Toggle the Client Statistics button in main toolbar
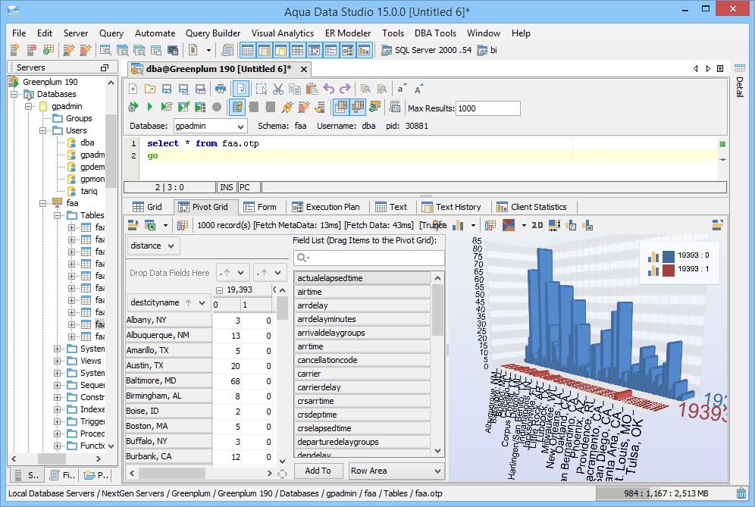 point(364,50)
